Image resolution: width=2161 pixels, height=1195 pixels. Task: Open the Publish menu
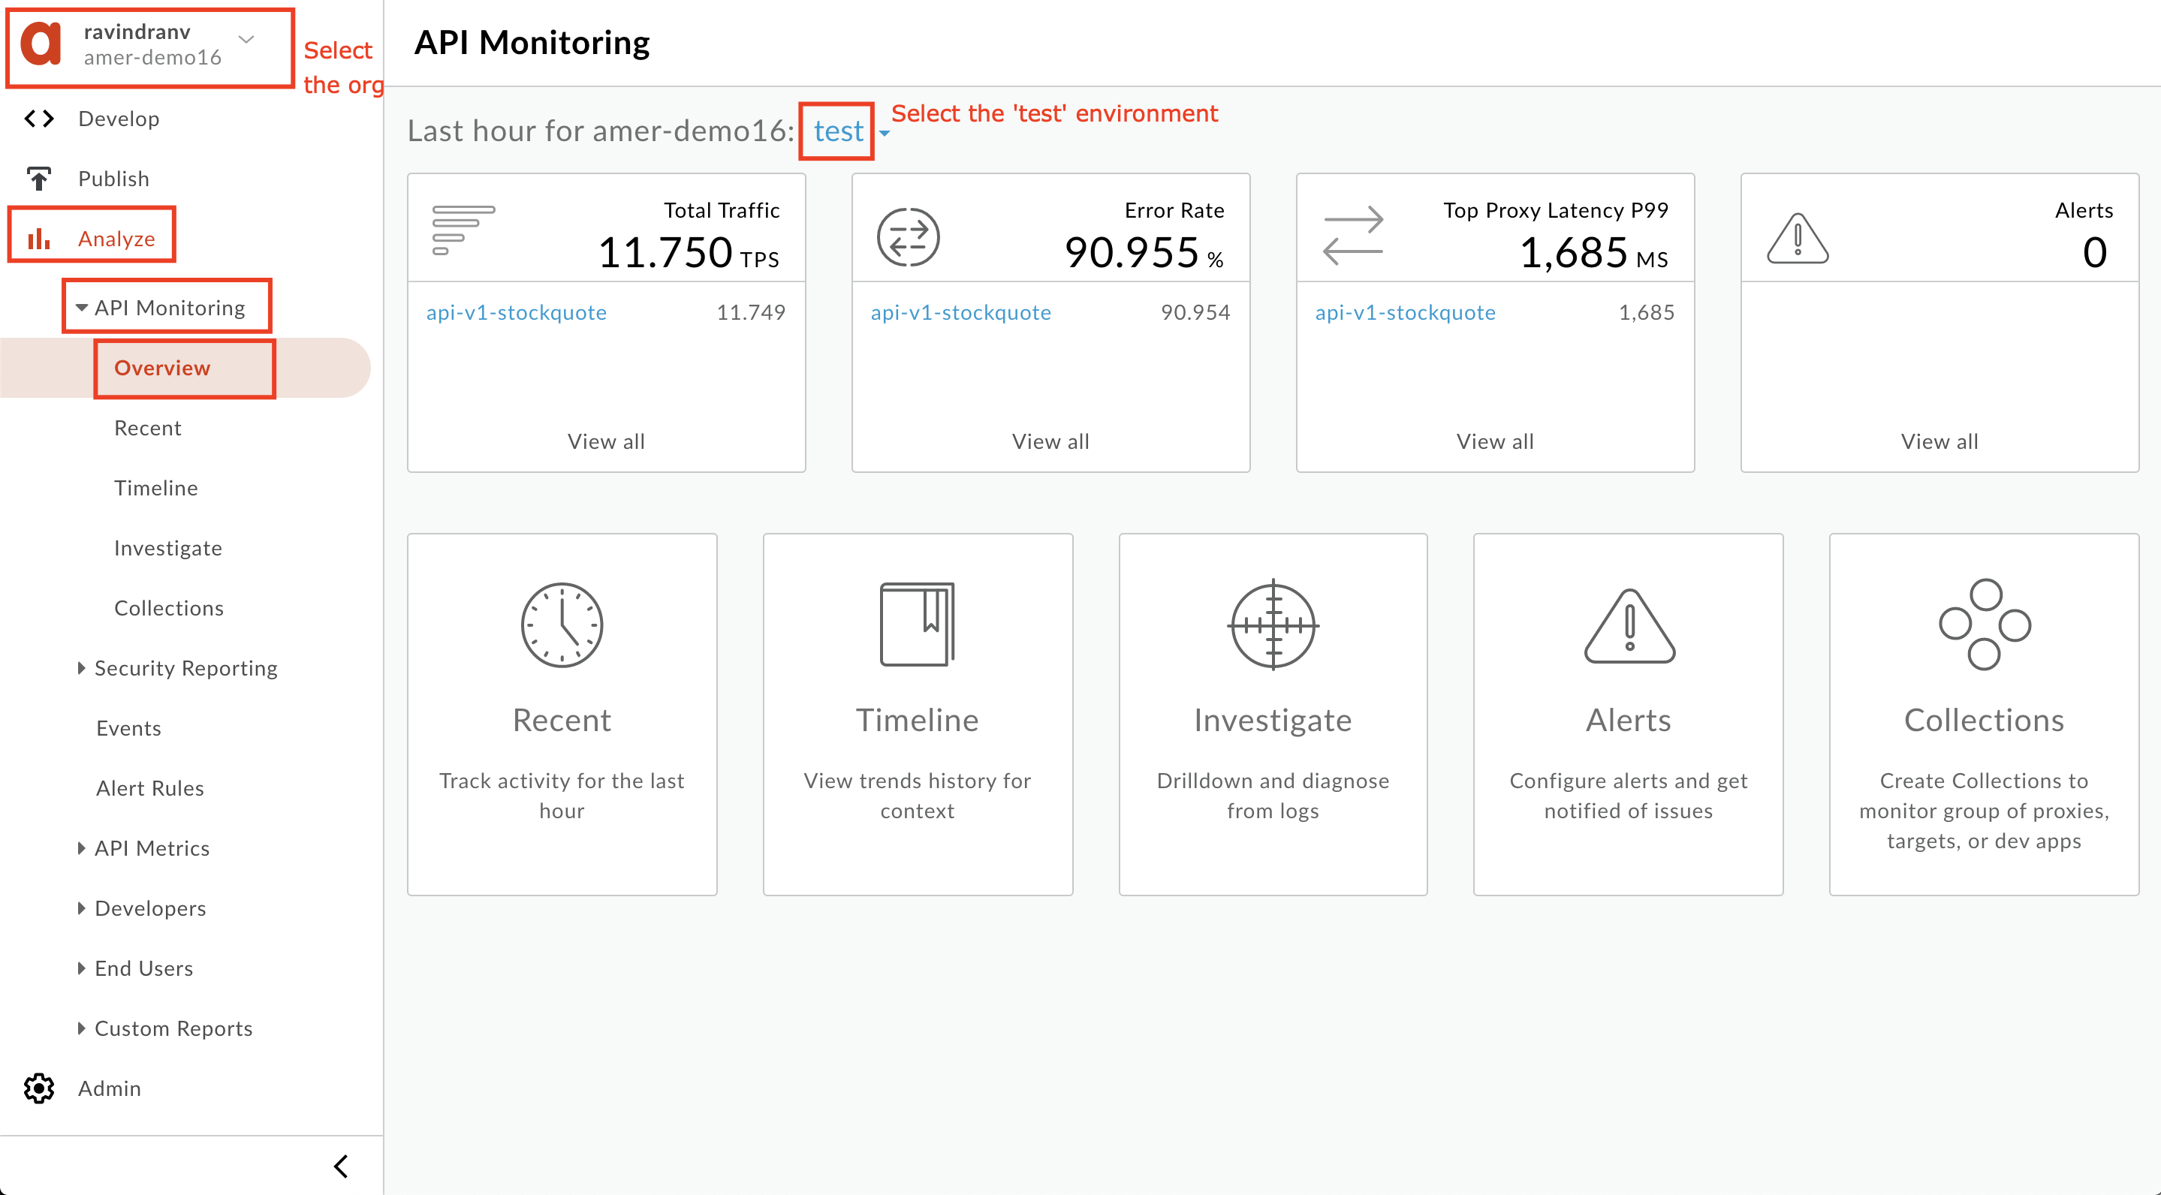113,179
